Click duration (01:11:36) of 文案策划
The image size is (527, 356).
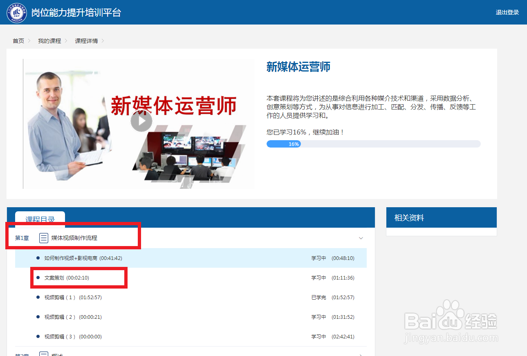343,278
